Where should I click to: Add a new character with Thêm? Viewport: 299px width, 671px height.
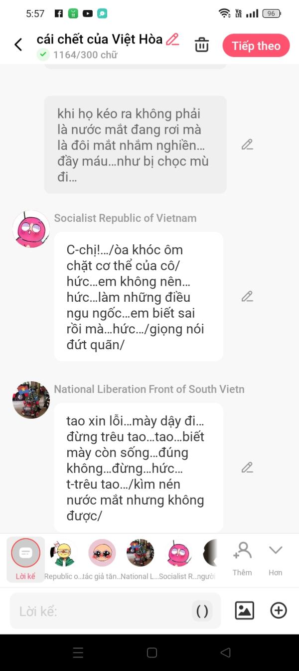[242, 559]
